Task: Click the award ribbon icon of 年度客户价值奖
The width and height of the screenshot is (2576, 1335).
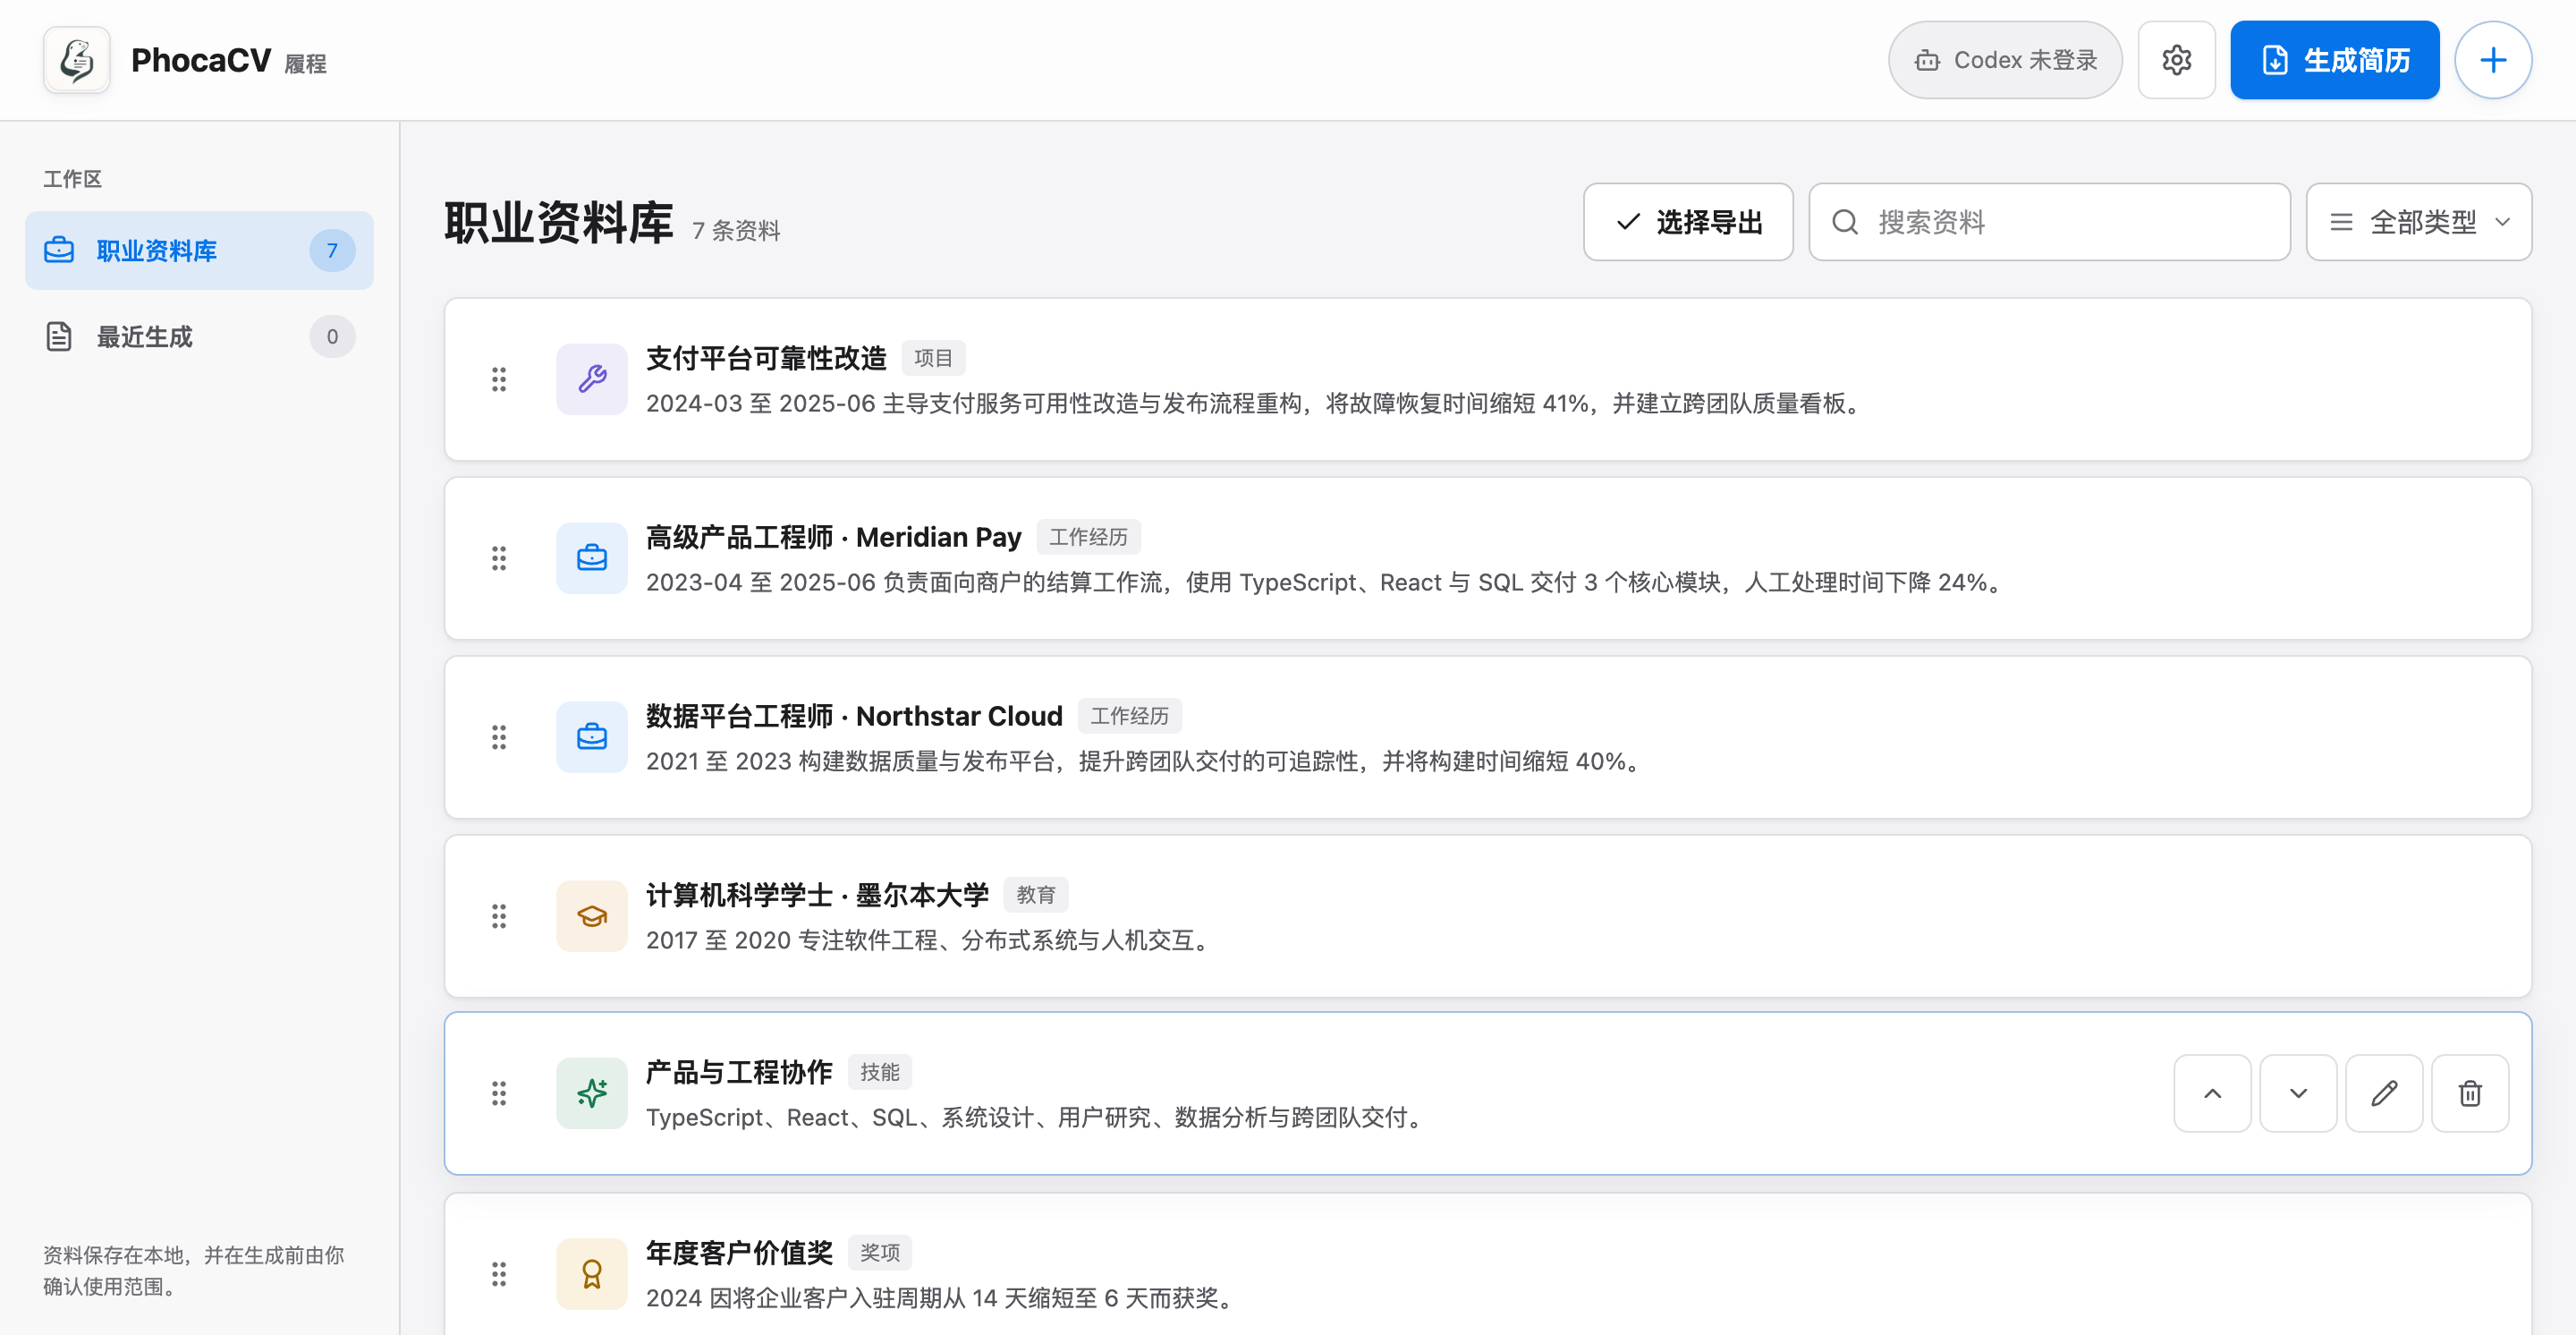Action: coord(592,1274)
